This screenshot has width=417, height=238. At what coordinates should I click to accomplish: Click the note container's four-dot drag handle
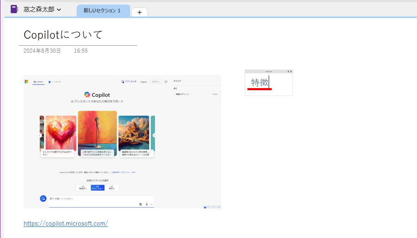point(269,72)
